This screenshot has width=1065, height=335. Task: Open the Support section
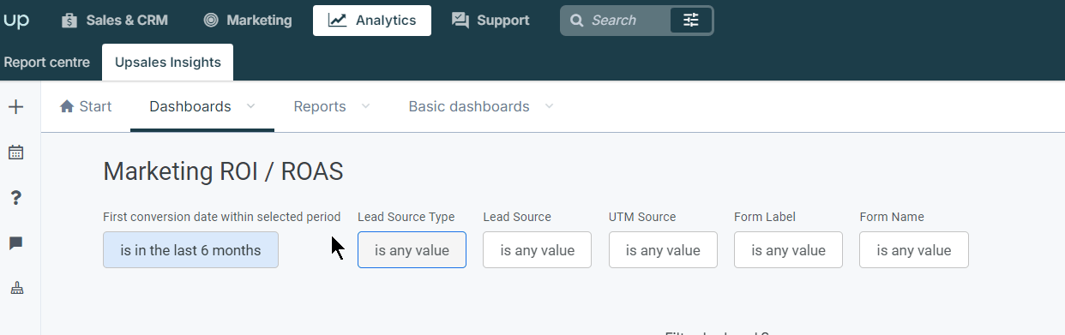tap(490, 21)
